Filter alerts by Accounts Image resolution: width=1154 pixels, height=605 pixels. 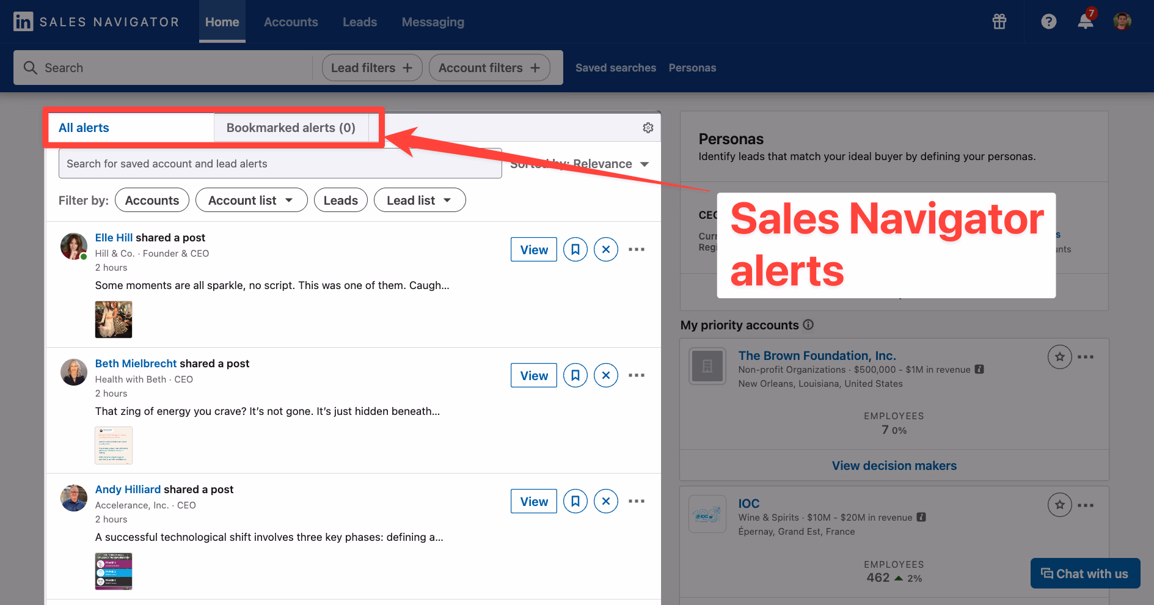click(152, 200)
